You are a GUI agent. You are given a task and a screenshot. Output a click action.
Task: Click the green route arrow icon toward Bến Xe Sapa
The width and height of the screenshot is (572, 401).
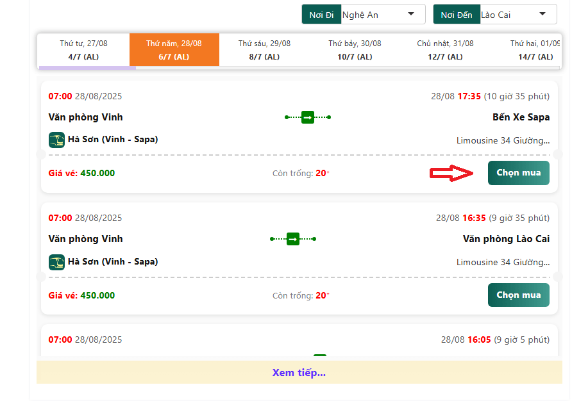coord(308,117)
